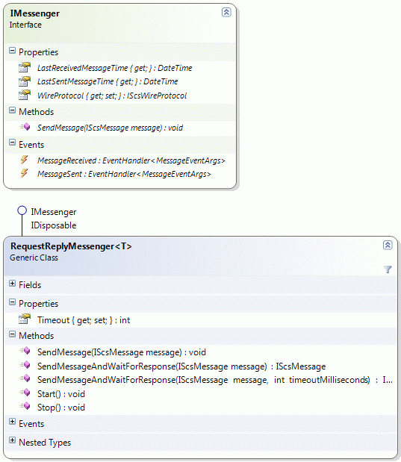The image size is (401, 462).
Task: Select SendMessage(IScsMessage message) : void in RequestReplyMessenger
Action: pyautogui.click(x=122, y=352)
